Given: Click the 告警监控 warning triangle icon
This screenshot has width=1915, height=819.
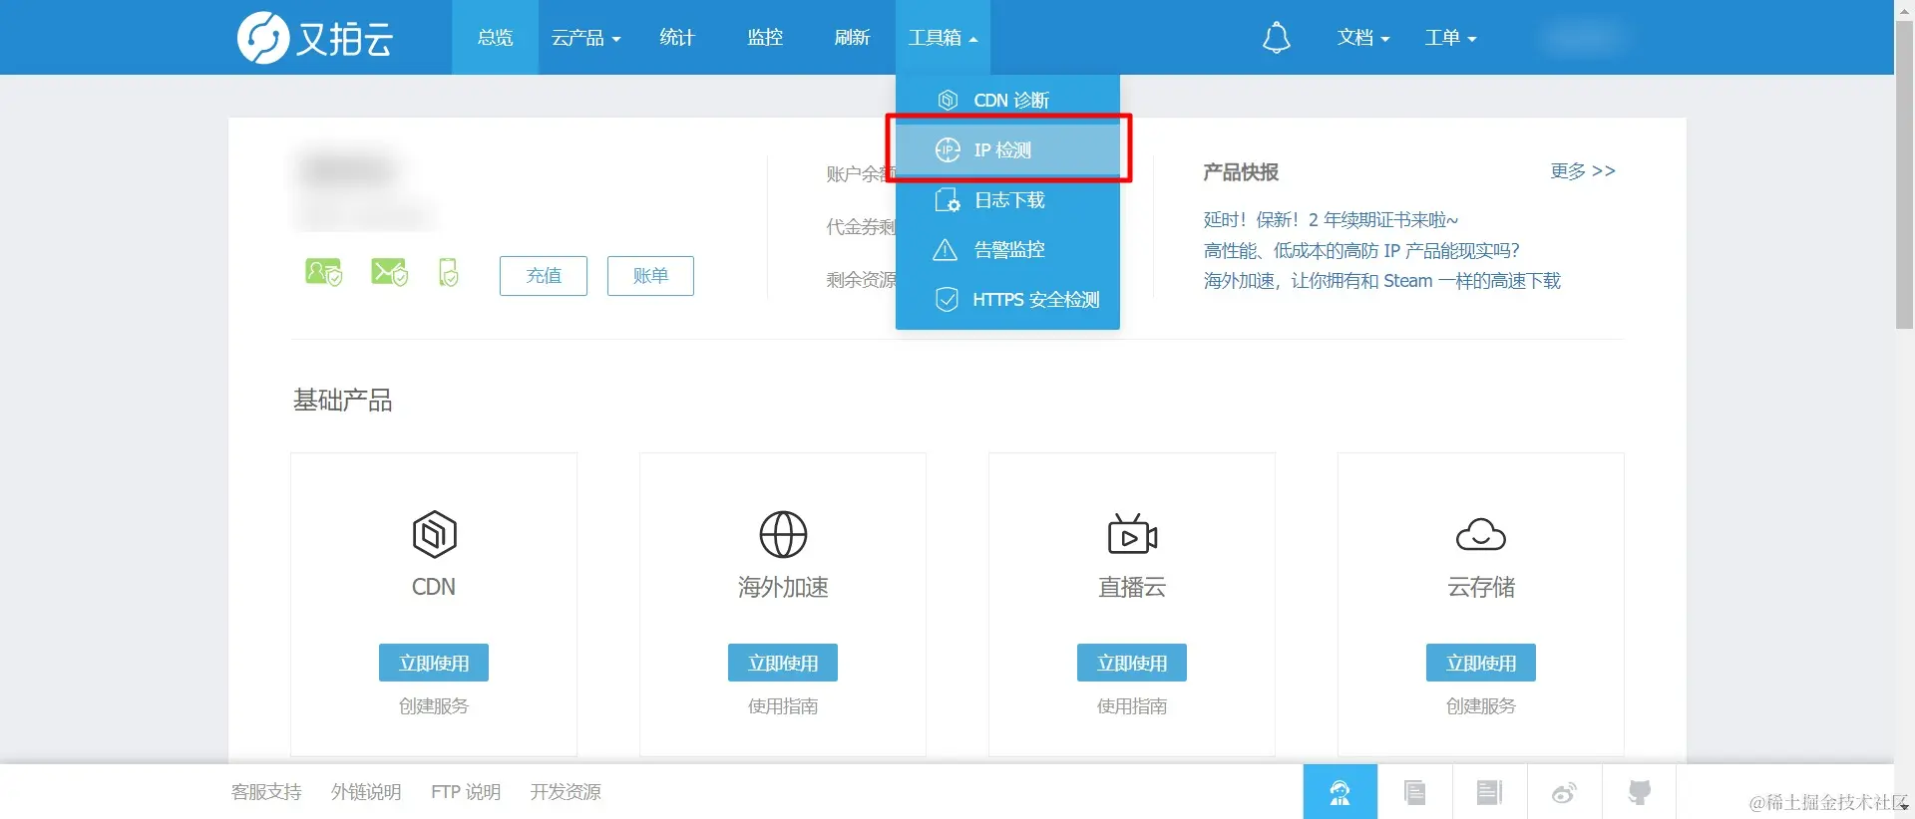Looking at the screenshot, I should click(x=946, y=249).
